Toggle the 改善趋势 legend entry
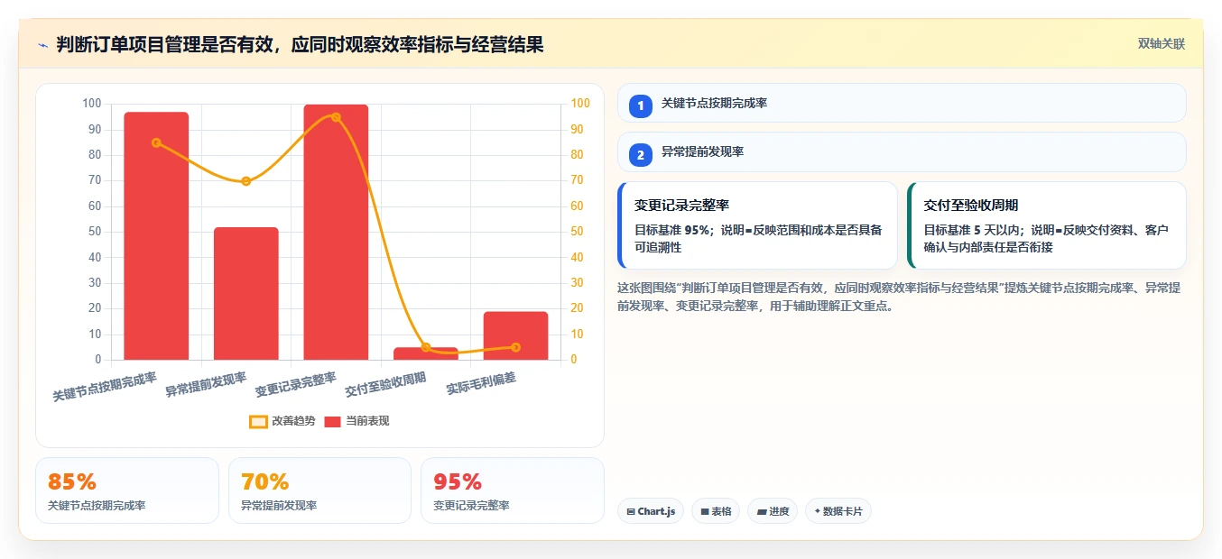This screenshot has height=559, width=1222. 282,421
